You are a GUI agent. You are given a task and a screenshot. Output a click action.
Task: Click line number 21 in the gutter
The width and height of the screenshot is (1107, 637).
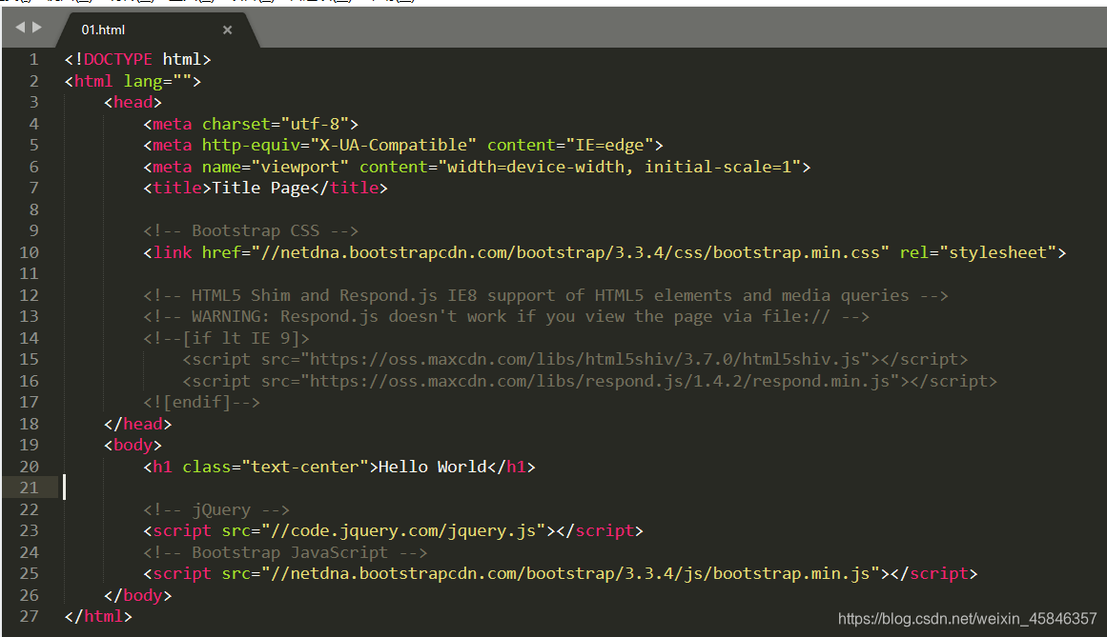[x=29, y=488]
